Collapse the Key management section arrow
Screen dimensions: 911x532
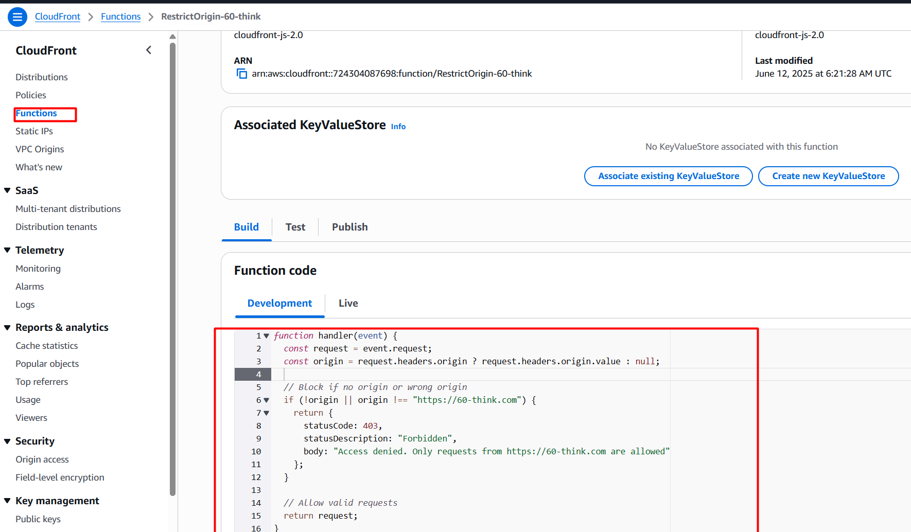7,501
